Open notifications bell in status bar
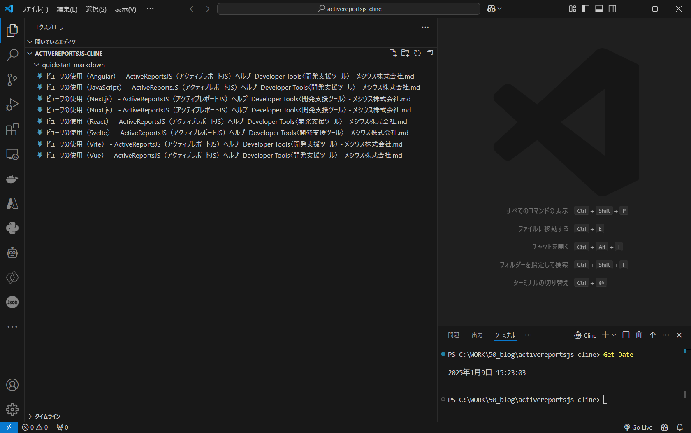Image resolution: width=691 pixels, height=433 pixels. tap(680, 427)
